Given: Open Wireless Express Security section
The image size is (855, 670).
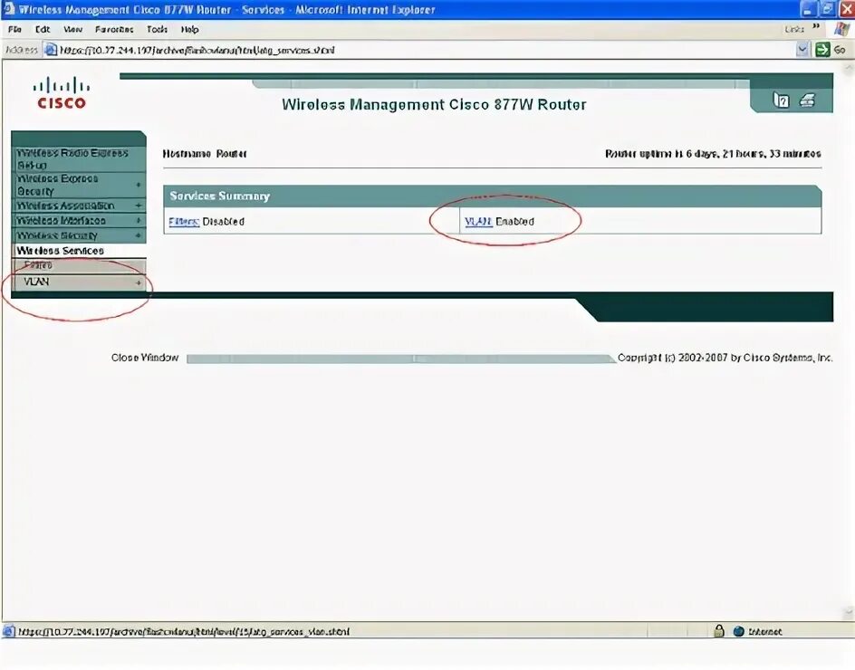Looking at the screenshot, I should (x=79, y=185).
